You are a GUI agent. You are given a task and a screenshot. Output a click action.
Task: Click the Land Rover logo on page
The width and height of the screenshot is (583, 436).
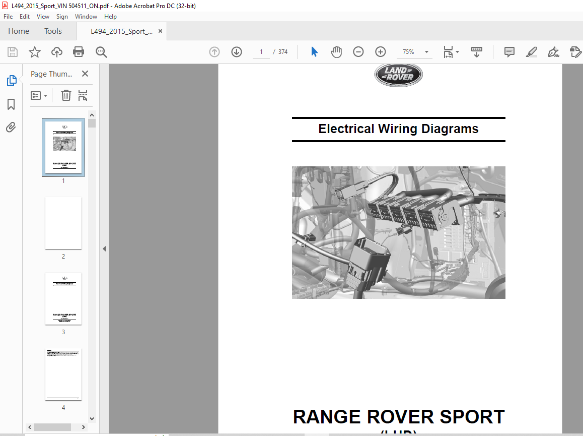399,75
